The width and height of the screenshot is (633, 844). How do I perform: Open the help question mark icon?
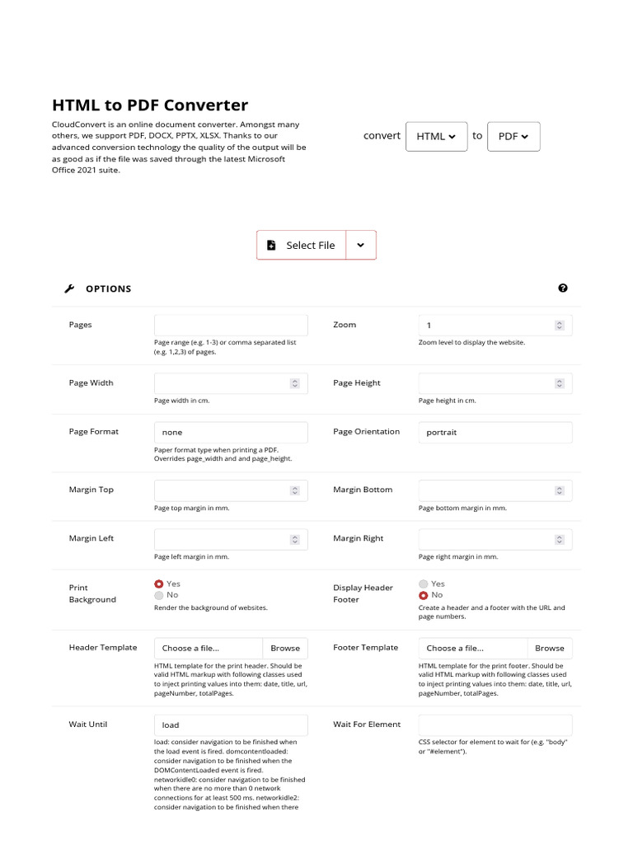click(563, 288)
